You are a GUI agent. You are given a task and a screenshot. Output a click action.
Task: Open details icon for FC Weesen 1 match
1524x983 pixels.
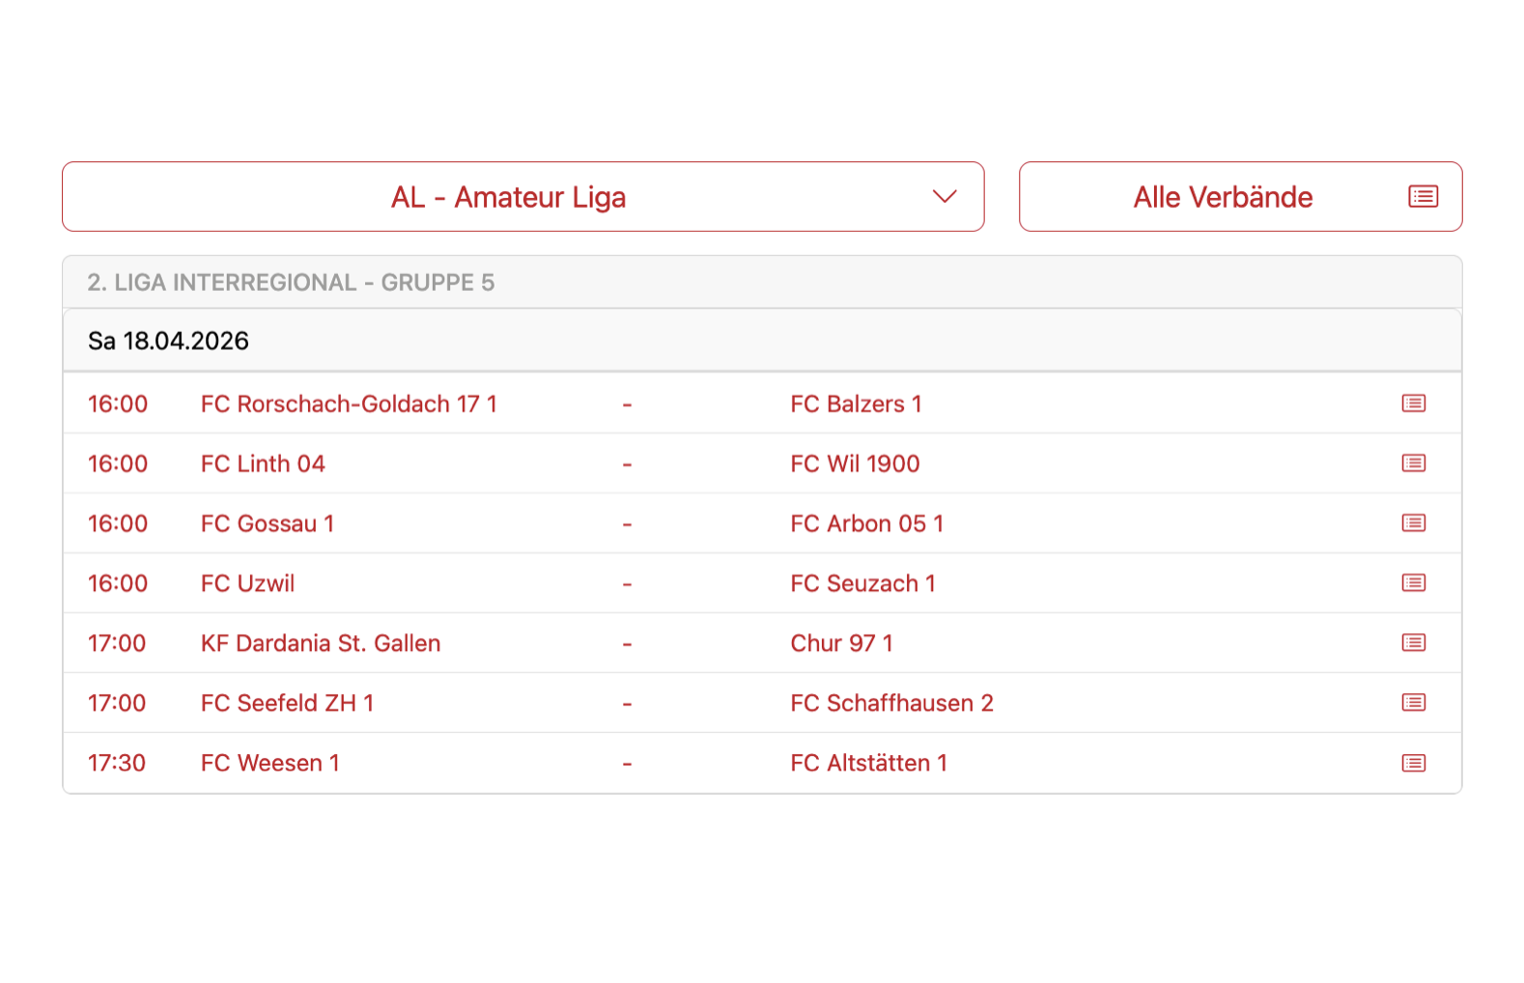coord(1413,763)
